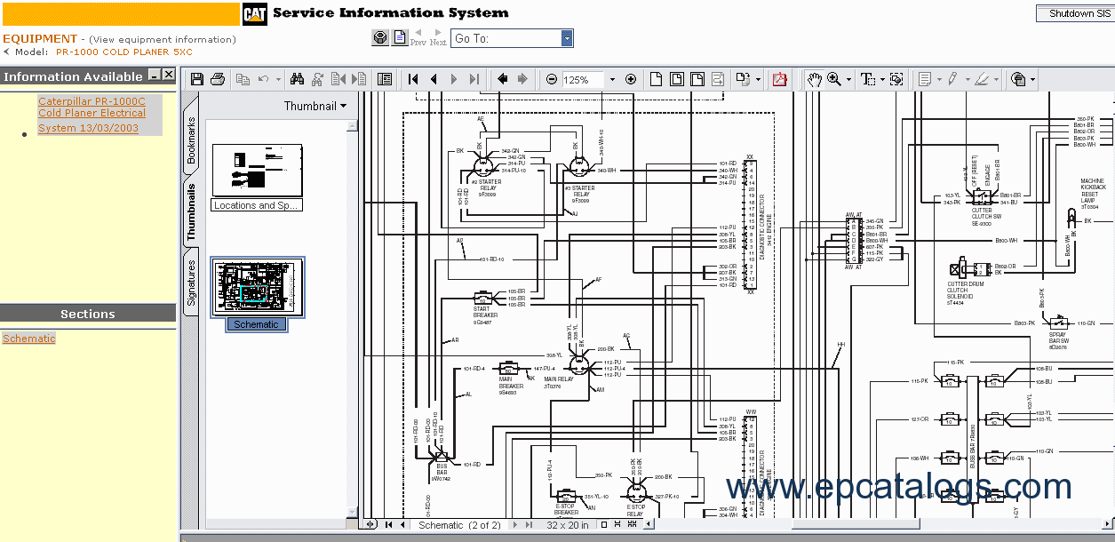Screen dimensions: 1115x542
Task: Switch to single page layout in status bar
Action: pos(604,525)
